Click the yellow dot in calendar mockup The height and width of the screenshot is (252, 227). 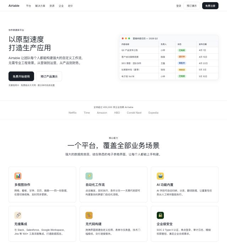(x=126, y=39)
